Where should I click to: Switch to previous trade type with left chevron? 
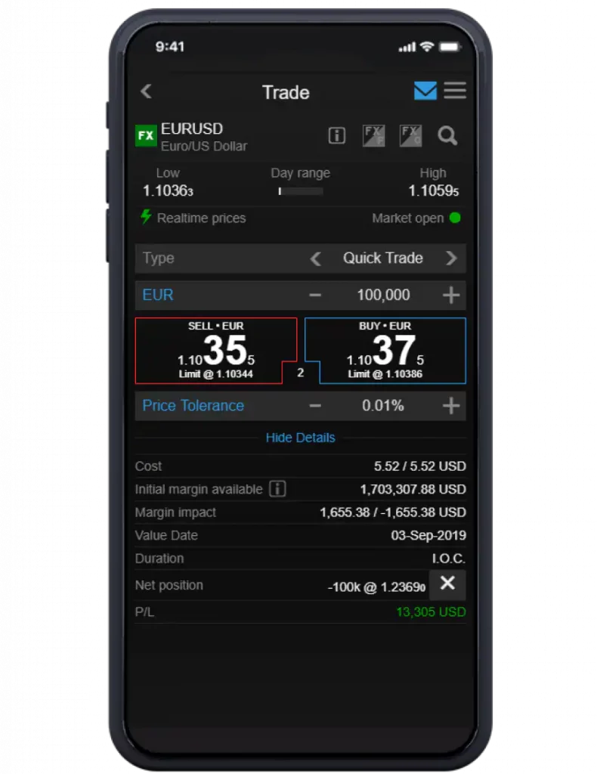(x=316, y=259)
